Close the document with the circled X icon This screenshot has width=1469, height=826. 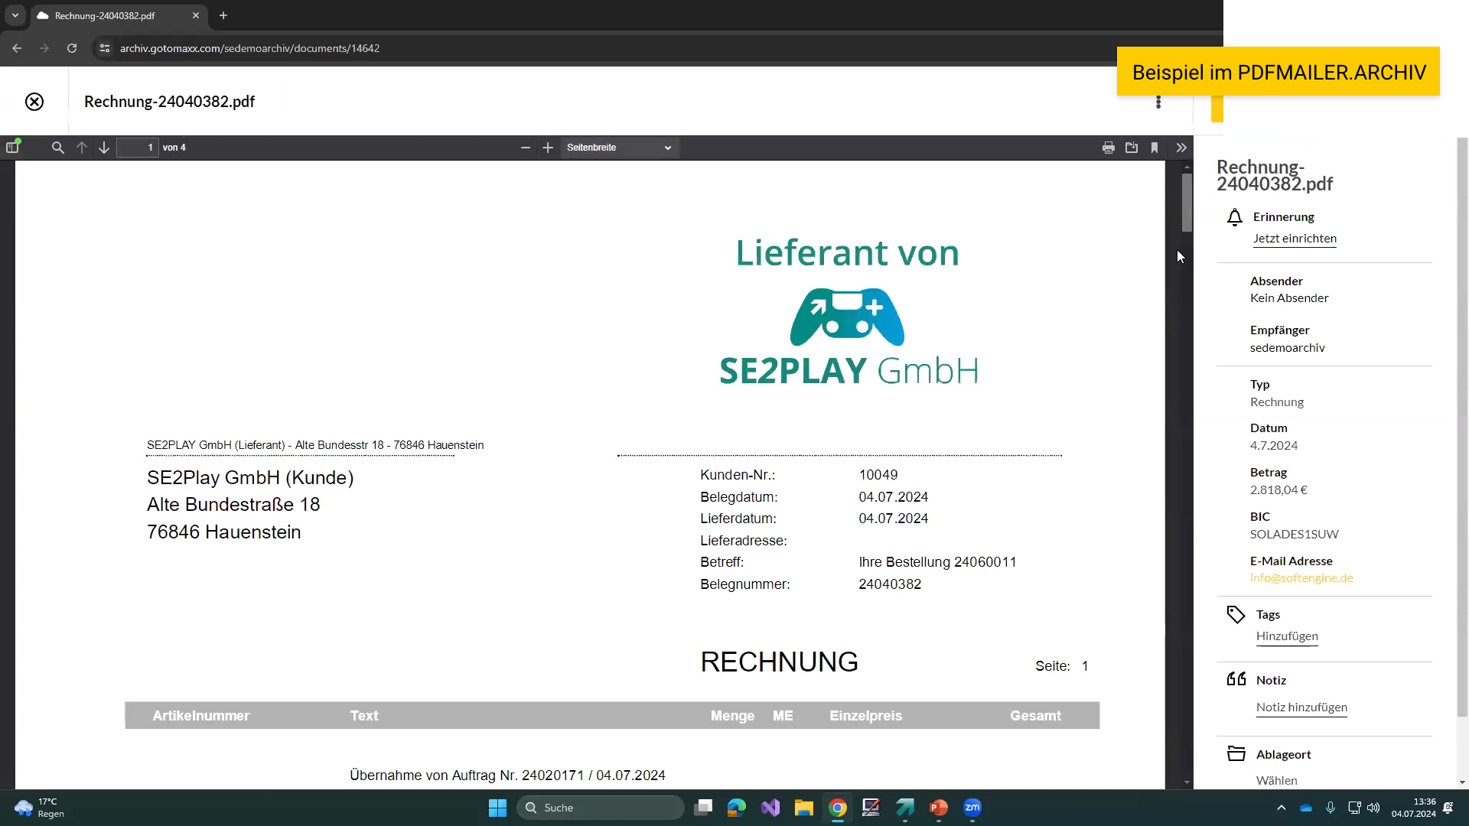[x=34, y=102]
